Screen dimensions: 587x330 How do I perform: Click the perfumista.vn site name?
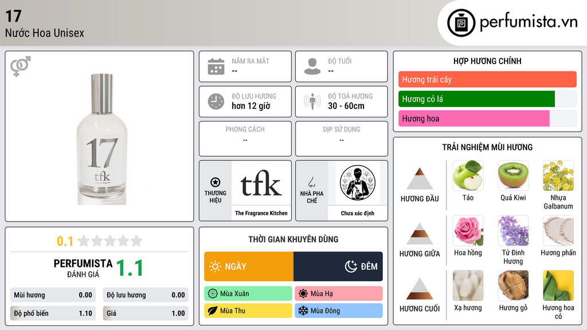[x=529, y=22]
